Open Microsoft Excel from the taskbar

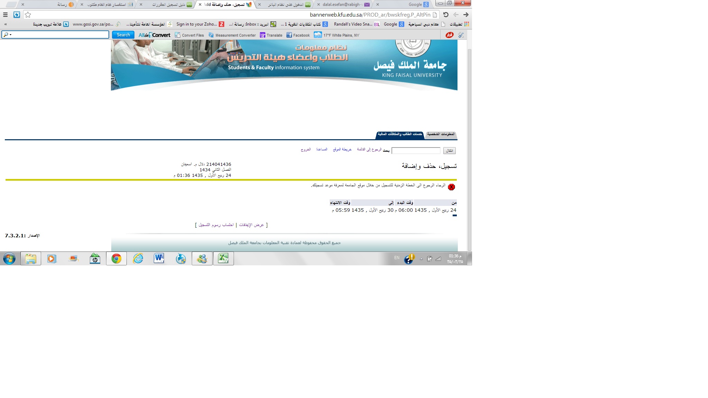coord(224,258)
